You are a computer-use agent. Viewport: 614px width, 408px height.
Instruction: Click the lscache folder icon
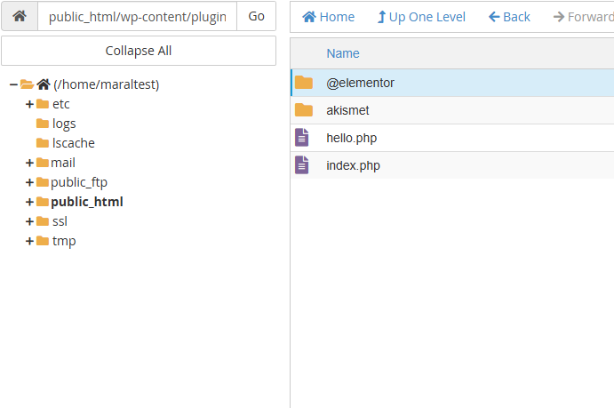click(43, 143)
